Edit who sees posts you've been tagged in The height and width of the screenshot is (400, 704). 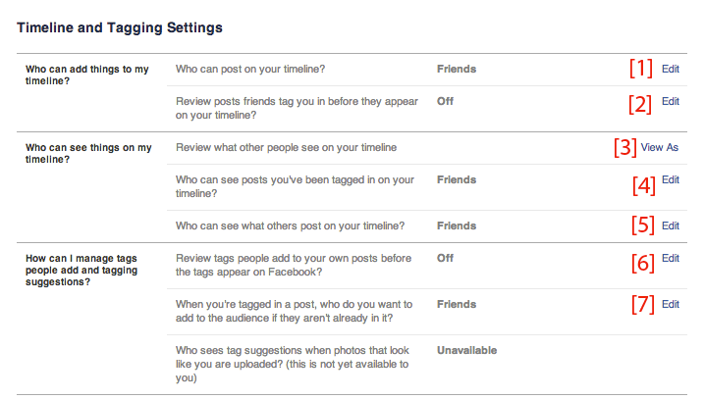point(671,180)
